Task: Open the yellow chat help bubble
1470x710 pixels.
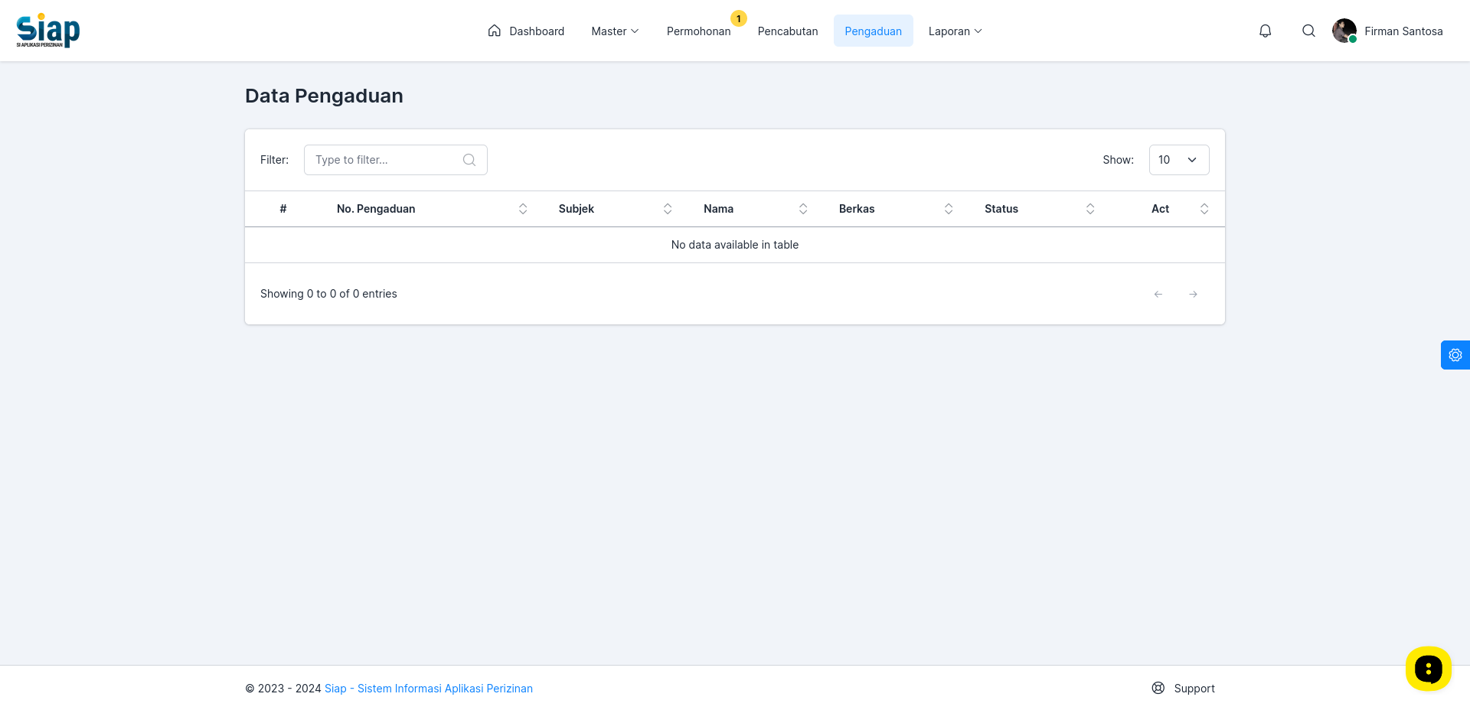Action: (x=1429, y=669)
